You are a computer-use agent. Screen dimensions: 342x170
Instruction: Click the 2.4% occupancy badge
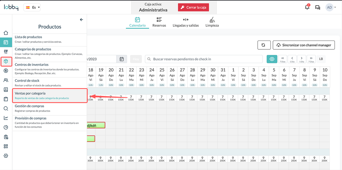click(x=91, y=85)
